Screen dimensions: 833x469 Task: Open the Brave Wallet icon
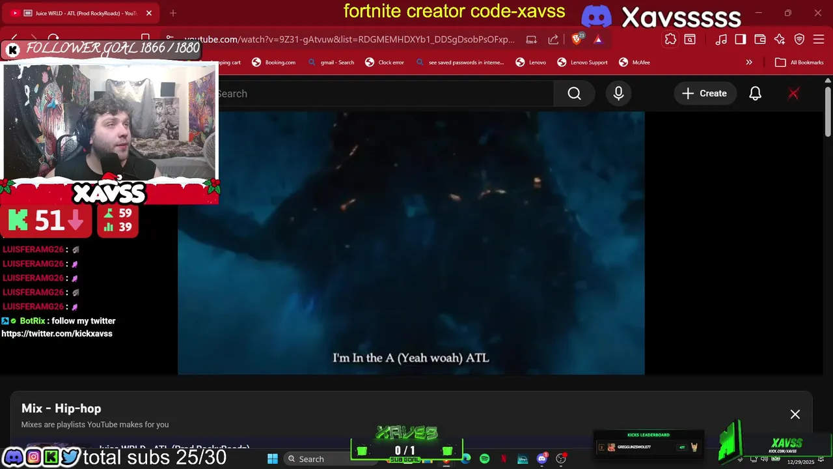click(x=760, y=39)
